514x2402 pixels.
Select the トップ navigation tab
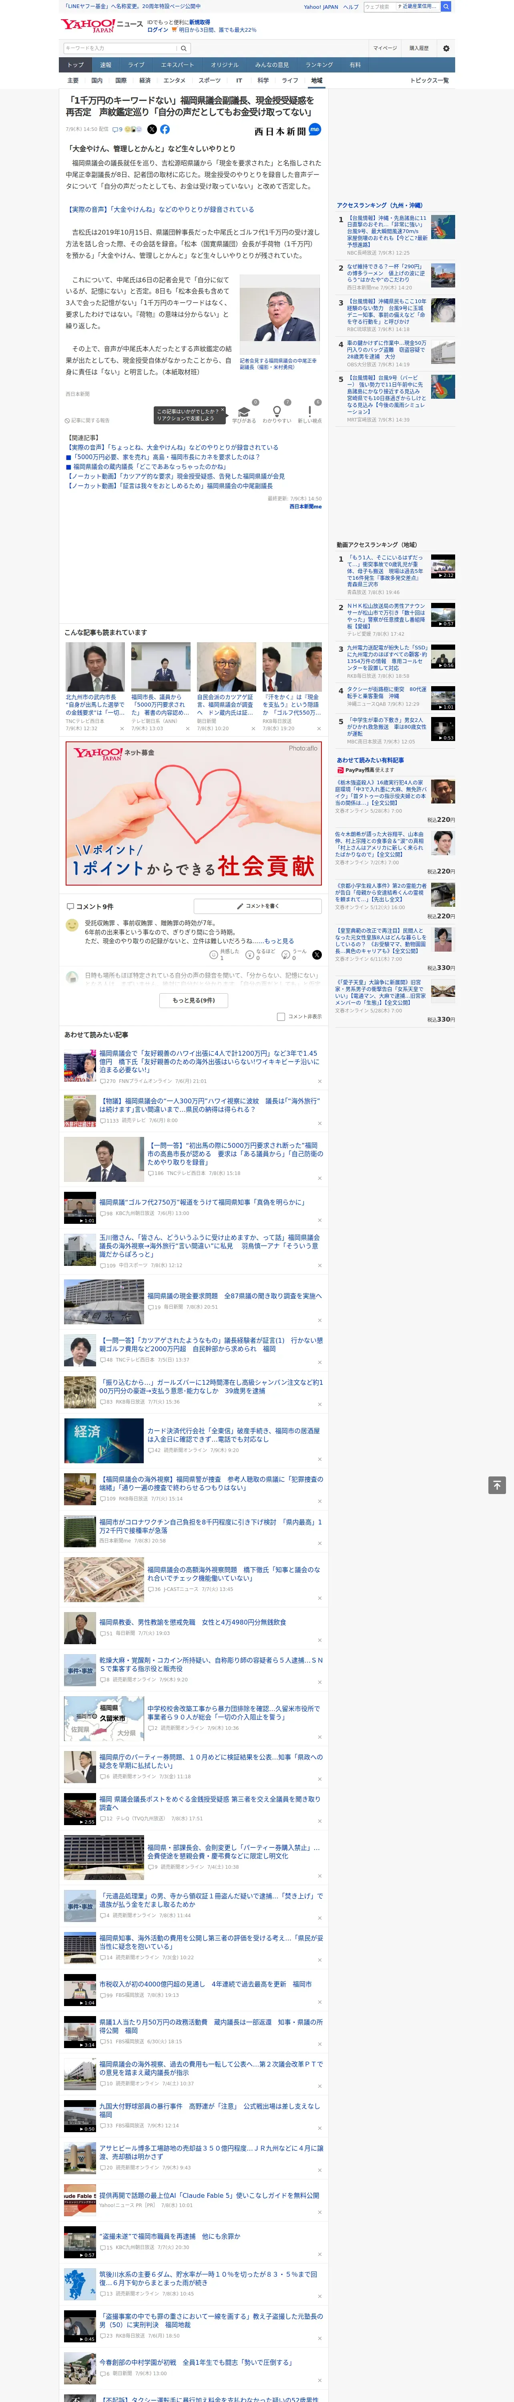(76, 65)
